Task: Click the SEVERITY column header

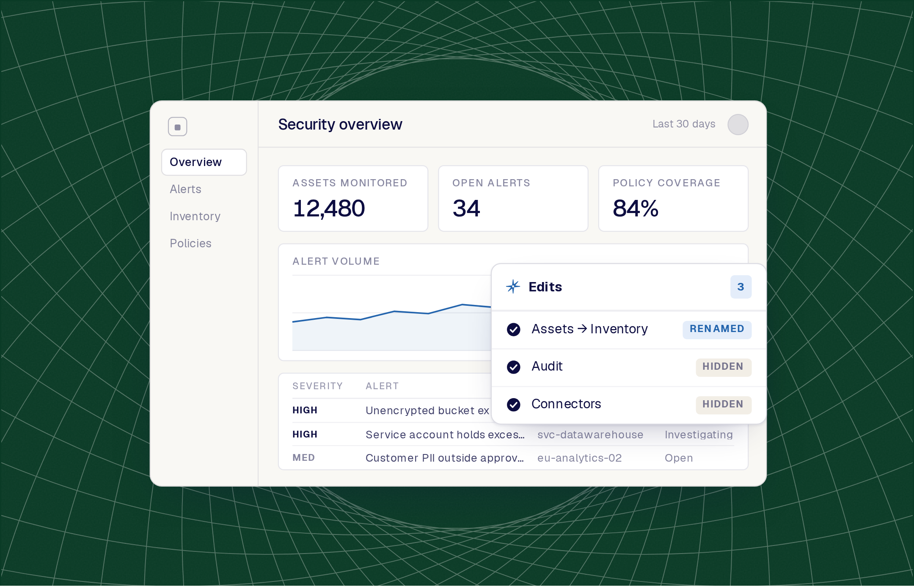Action: click(317, 386)
